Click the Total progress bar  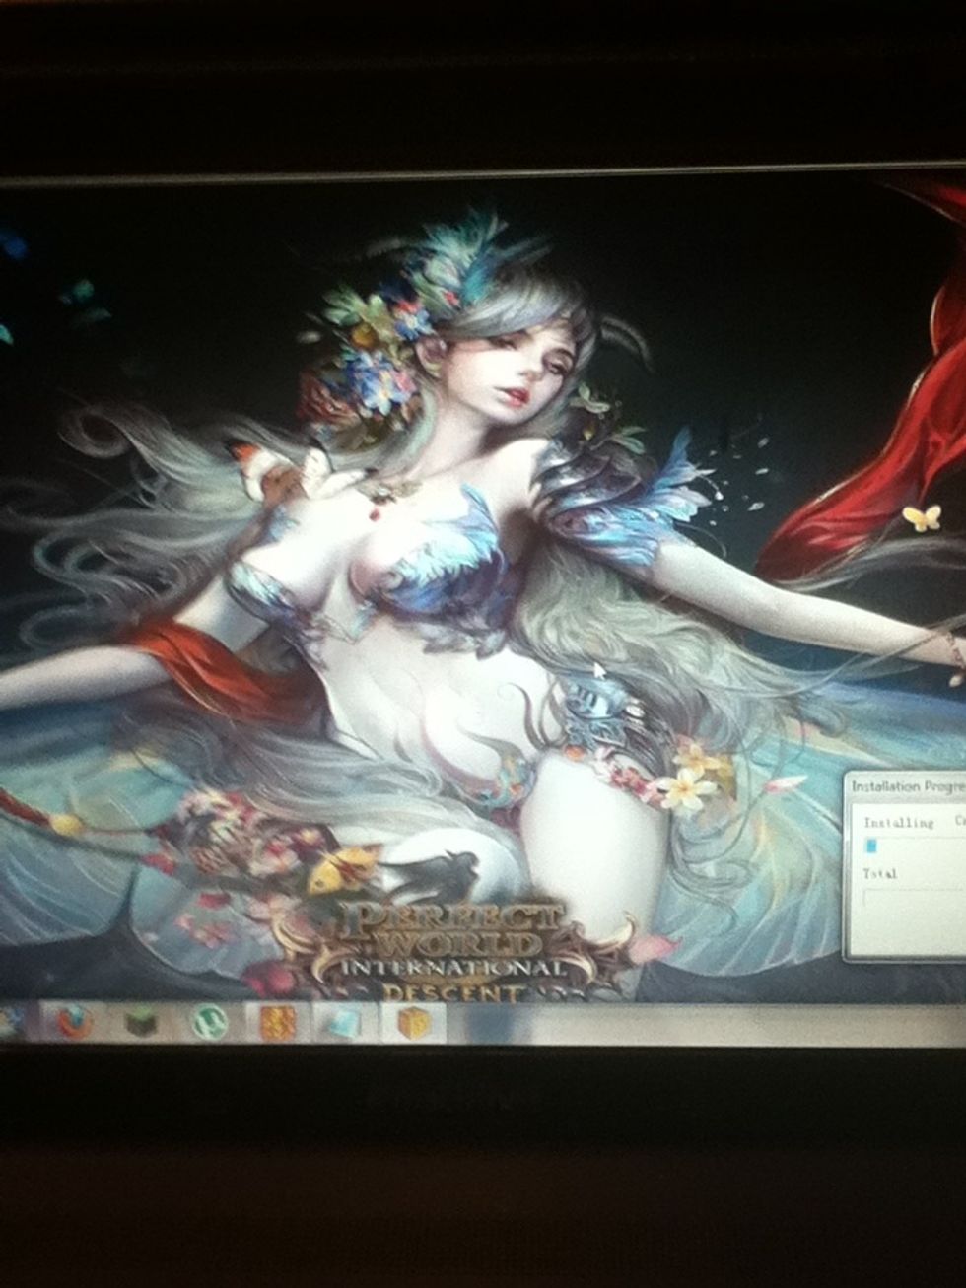(x=912, y=899)
